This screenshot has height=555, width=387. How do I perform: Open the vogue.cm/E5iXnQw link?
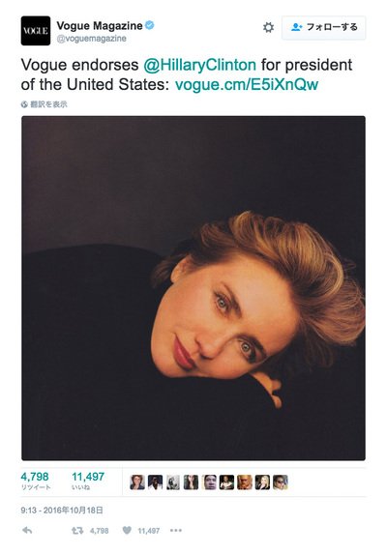coord(247,84)
